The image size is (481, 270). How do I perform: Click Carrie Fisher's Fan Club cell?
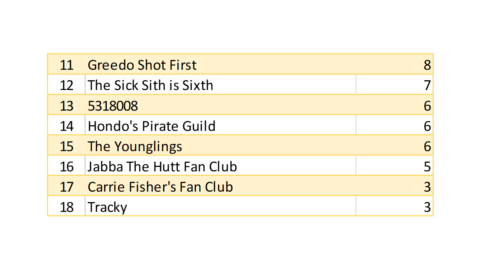[x=160, y=187]
